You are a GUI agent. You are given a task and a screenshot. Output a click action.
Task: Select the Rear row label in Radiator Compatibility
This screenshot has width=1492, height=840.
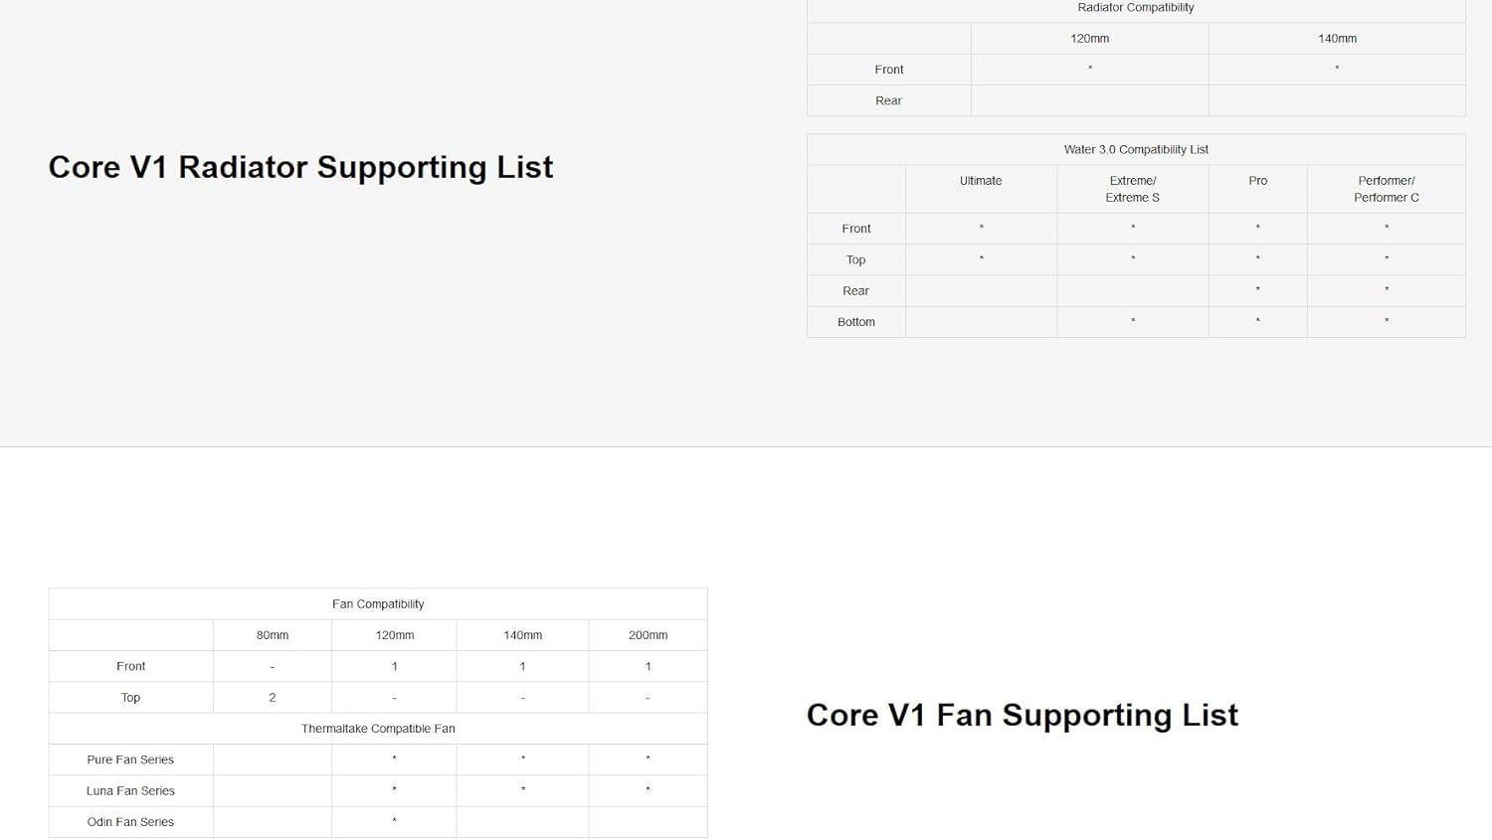pyautogui.click(x=888, y=101)
